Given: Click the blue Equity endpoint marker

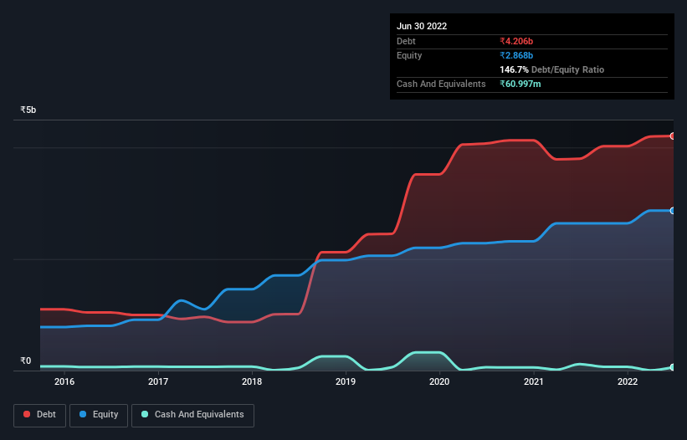Looking at the screenshot, I should click(673, 211).
